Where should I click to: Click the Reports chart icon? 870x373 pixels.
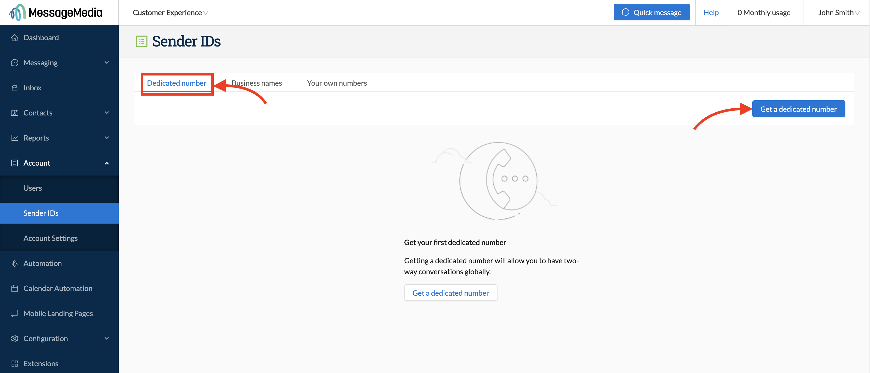coord(15,138)
